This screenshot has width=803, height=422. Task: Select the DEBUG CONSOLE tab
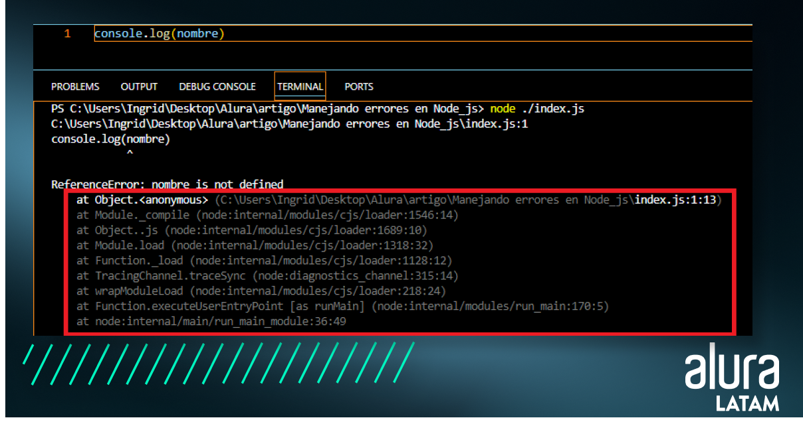click(x=217, y=87)
